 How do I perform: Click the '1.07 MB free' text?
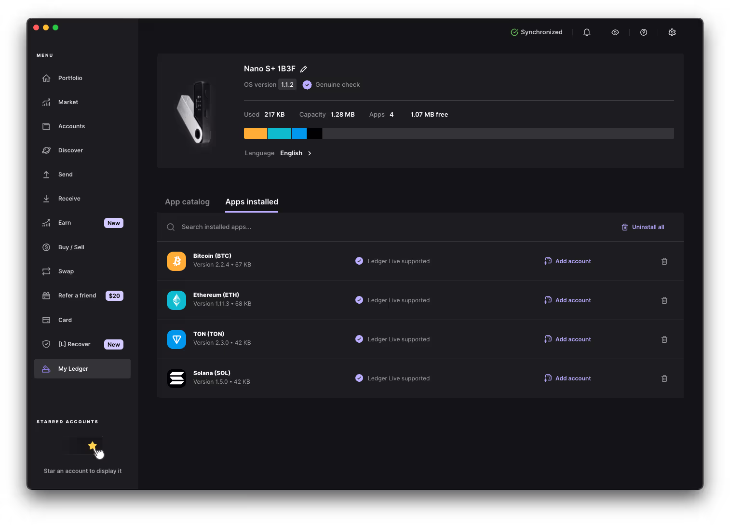pos(429,115)
